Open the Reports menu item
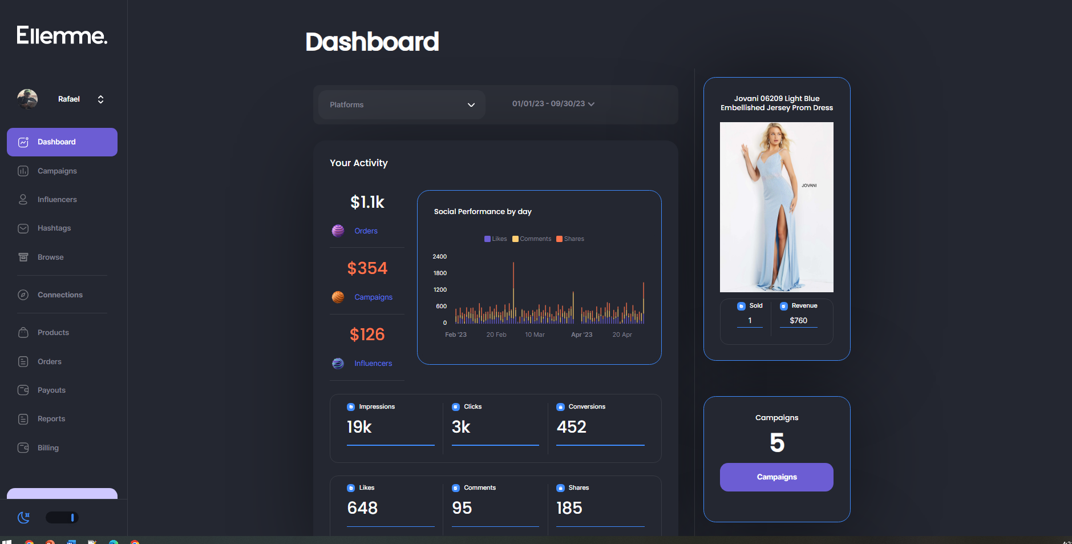Screen dimensions: 1072x544 point(51,419)
